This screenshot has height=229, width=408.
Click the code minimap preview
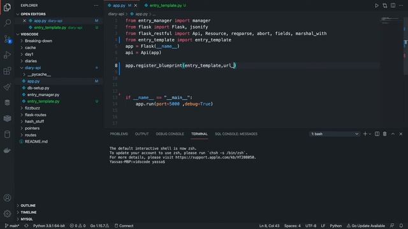click(x=390, y=20)
